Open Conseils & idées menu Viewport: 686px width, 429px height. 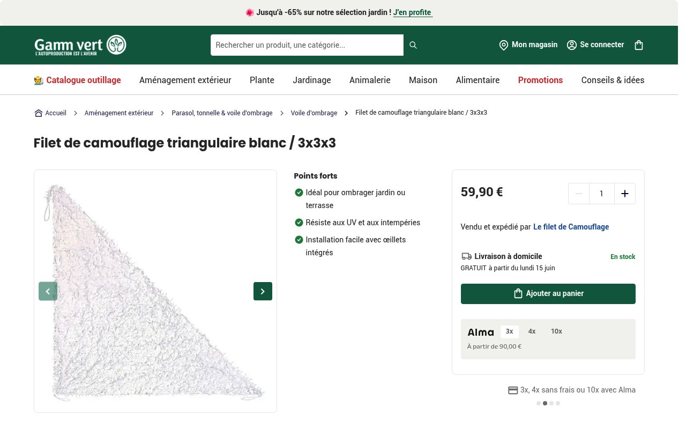click(613, 80)
